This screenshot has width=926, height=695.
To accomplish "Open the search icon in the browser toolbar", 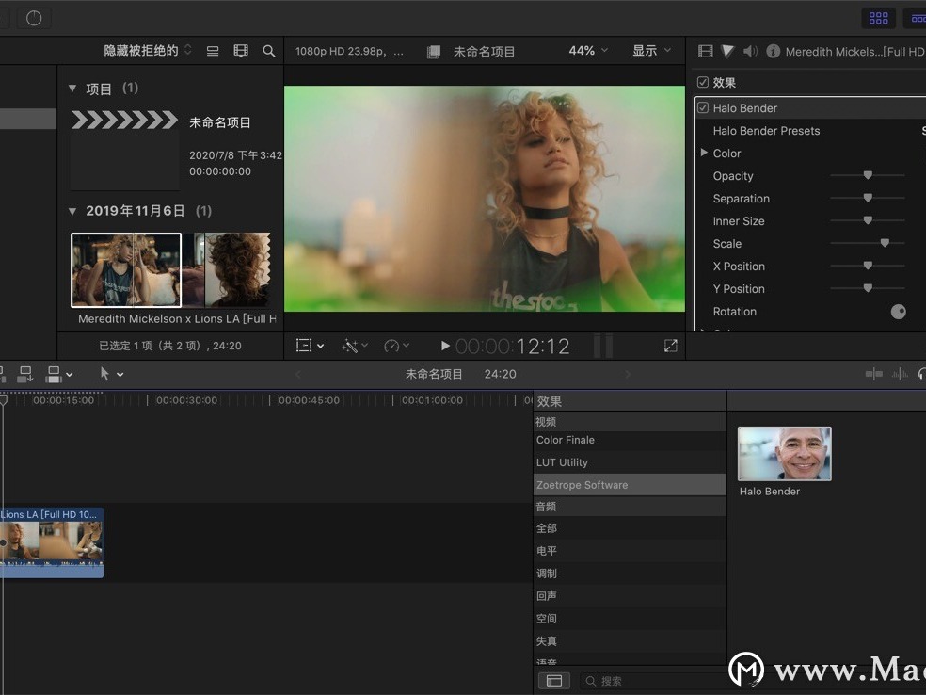I will (269, 51).
